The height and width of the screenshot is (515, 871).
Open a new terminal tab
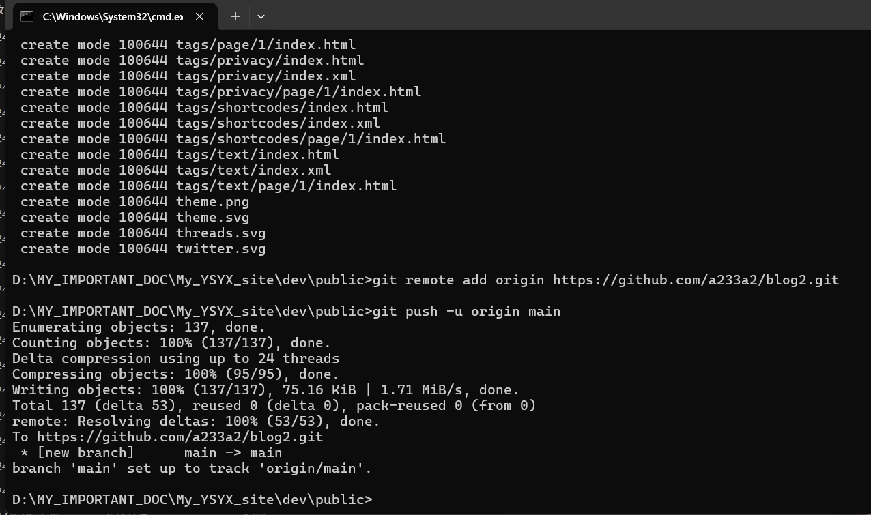point(235,16)
